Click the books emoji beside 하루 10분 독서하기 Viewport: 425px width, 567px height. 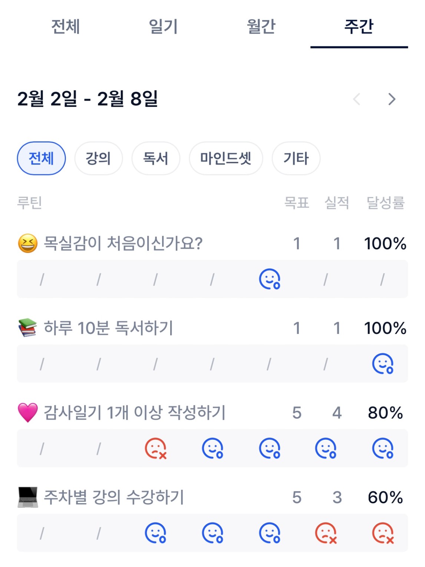click(x=28, y=328)
